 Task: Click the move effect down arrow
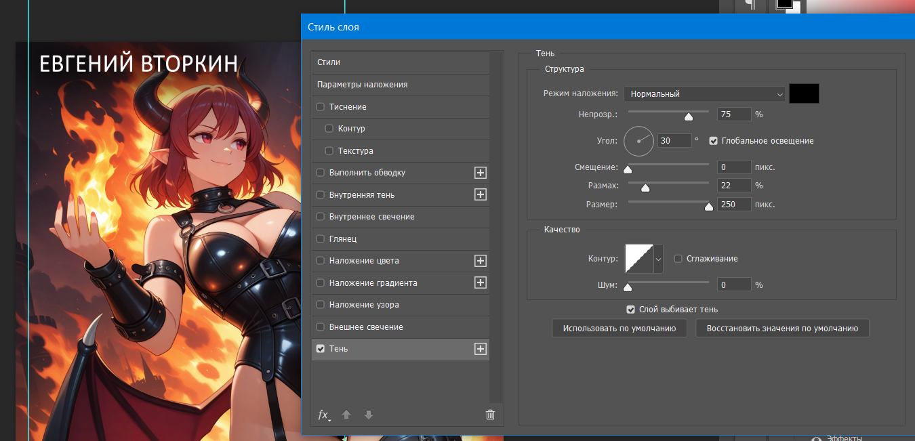coord(368,415)
